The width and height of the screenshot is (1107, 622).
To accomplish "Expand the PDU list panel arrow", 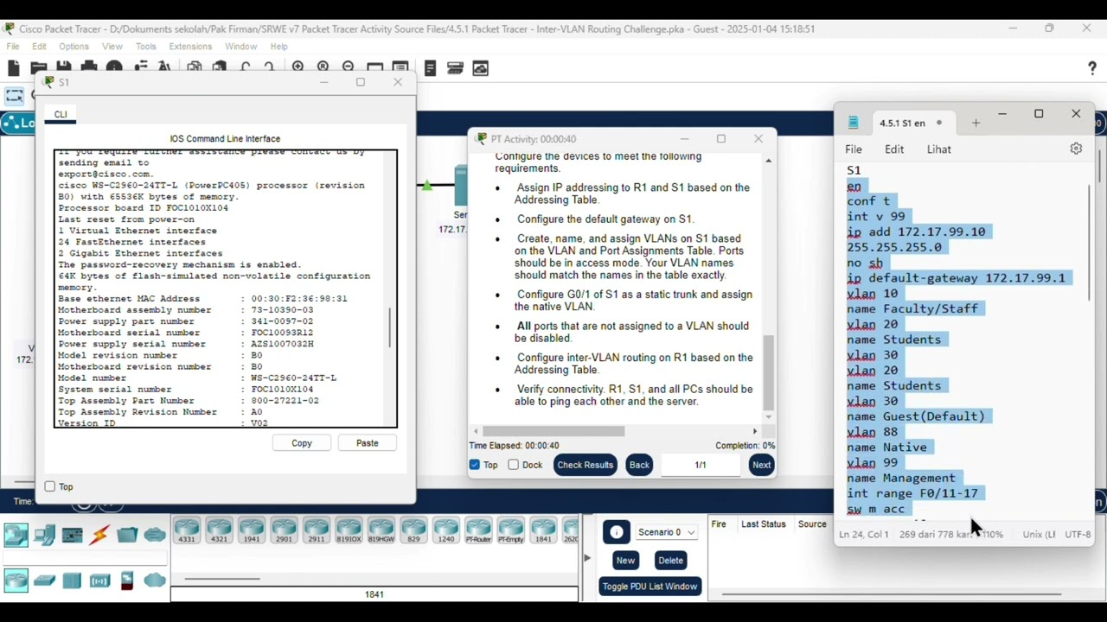I will pos(587,558).
